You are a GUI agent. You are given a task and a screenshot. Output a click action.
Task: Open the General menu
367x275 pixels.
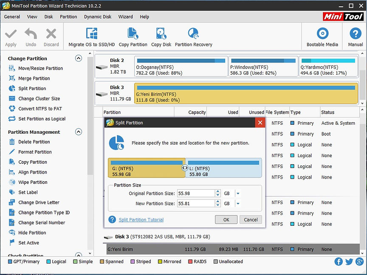coord(12,17)
